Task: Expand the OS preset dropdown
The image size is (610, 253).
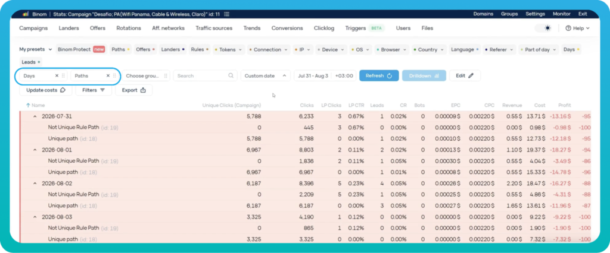Action: tap(360, 49)
